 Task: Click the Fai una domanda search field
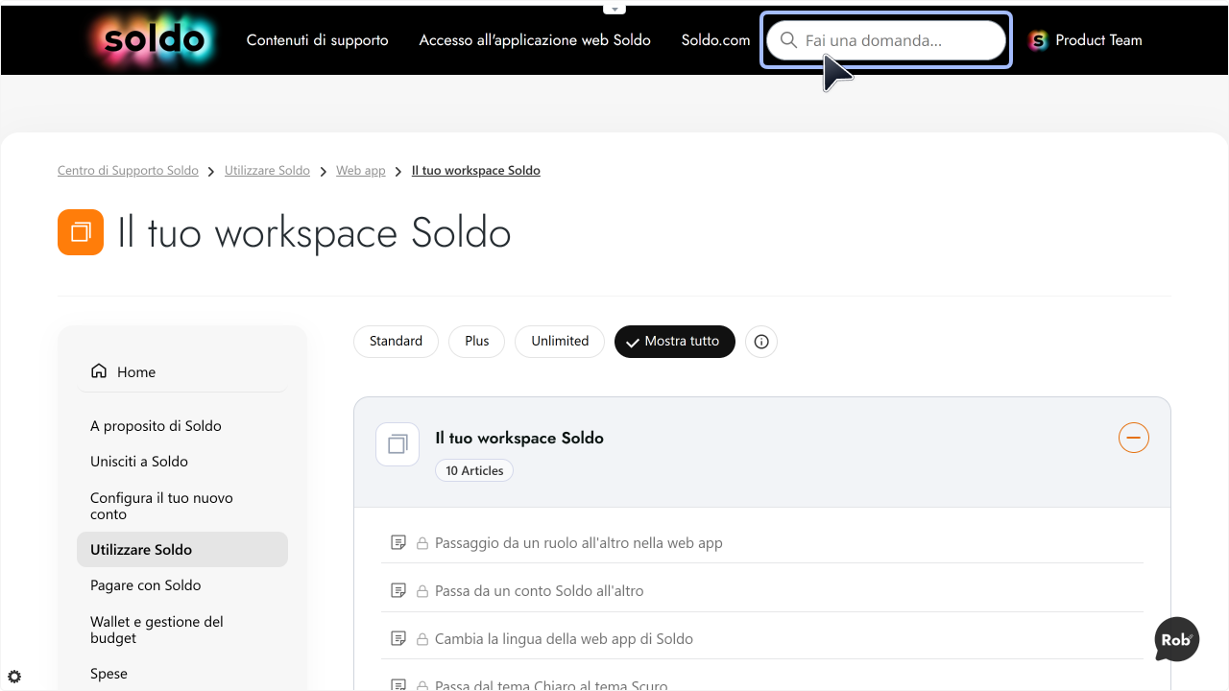(886, 40)
